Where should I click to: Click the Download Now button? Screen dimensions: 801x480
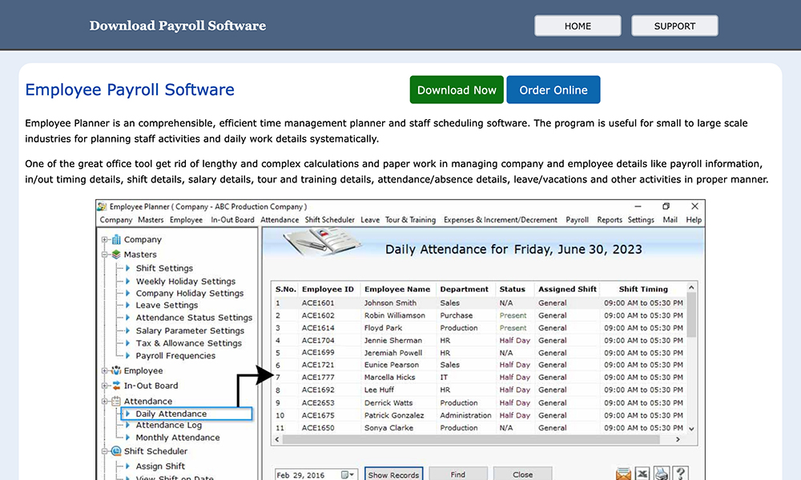coord(457,90)
